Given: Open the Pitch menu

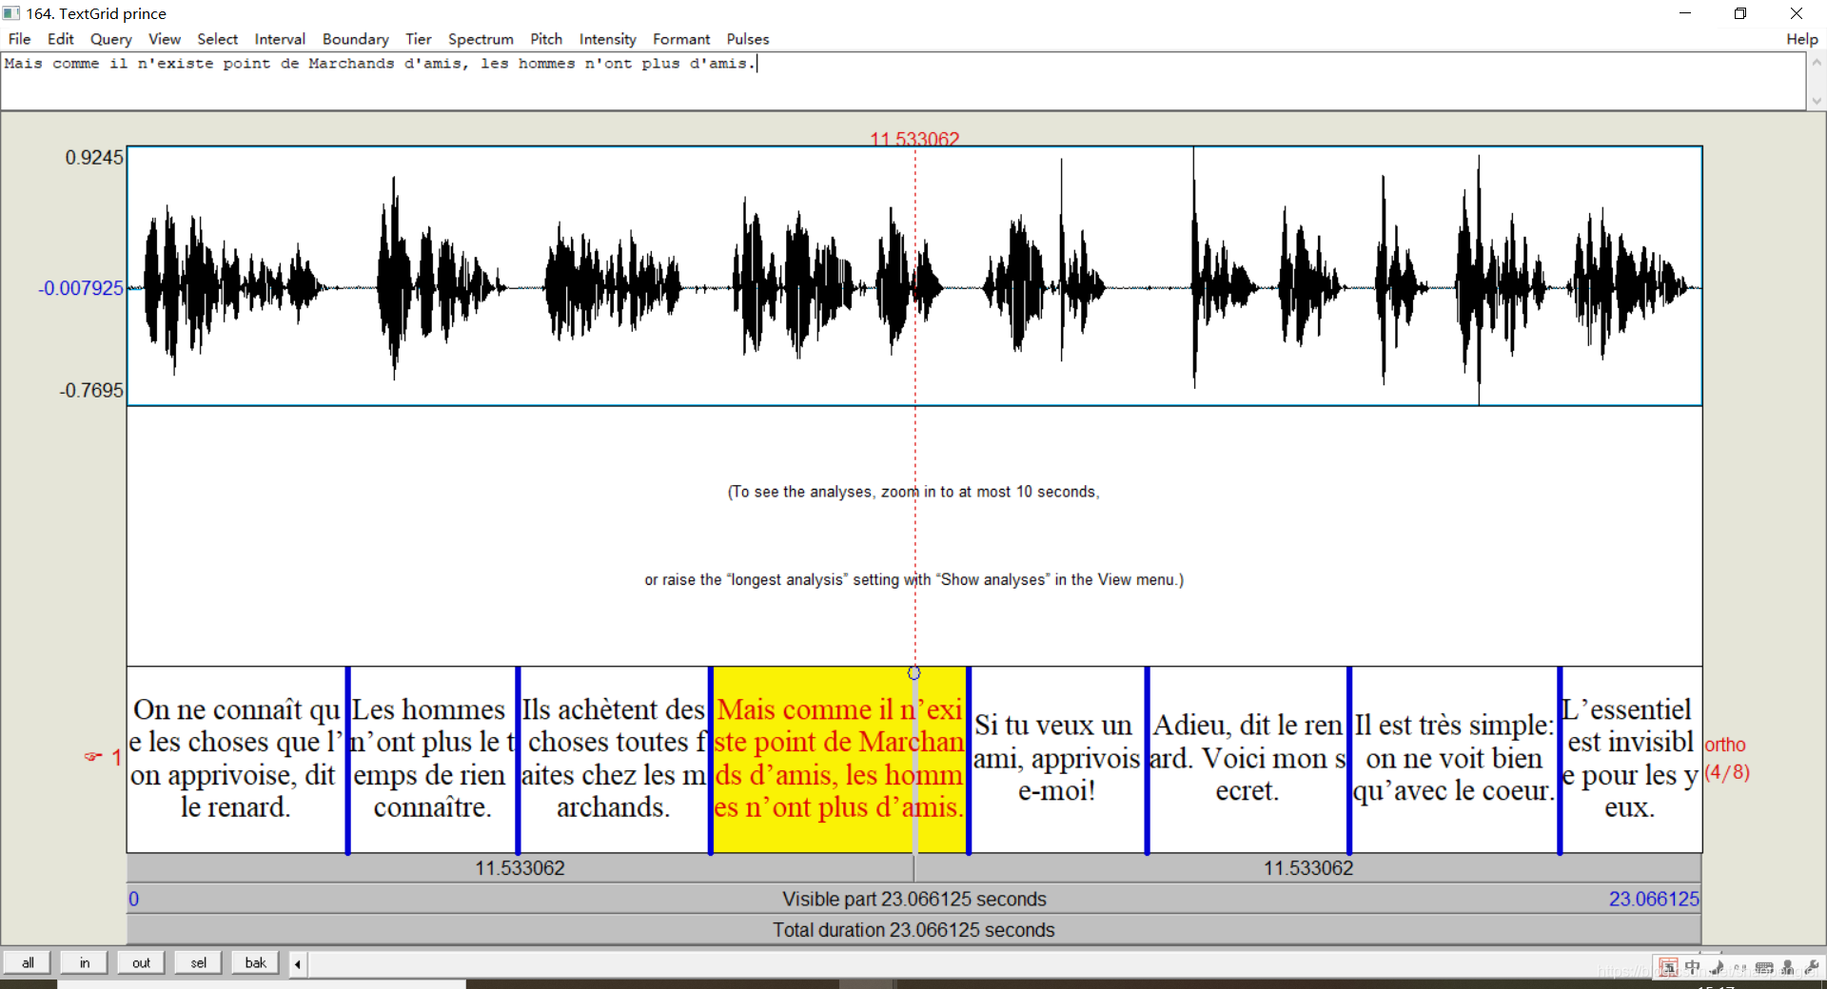Looking at the screenshot, I should [x=546, y=39].
